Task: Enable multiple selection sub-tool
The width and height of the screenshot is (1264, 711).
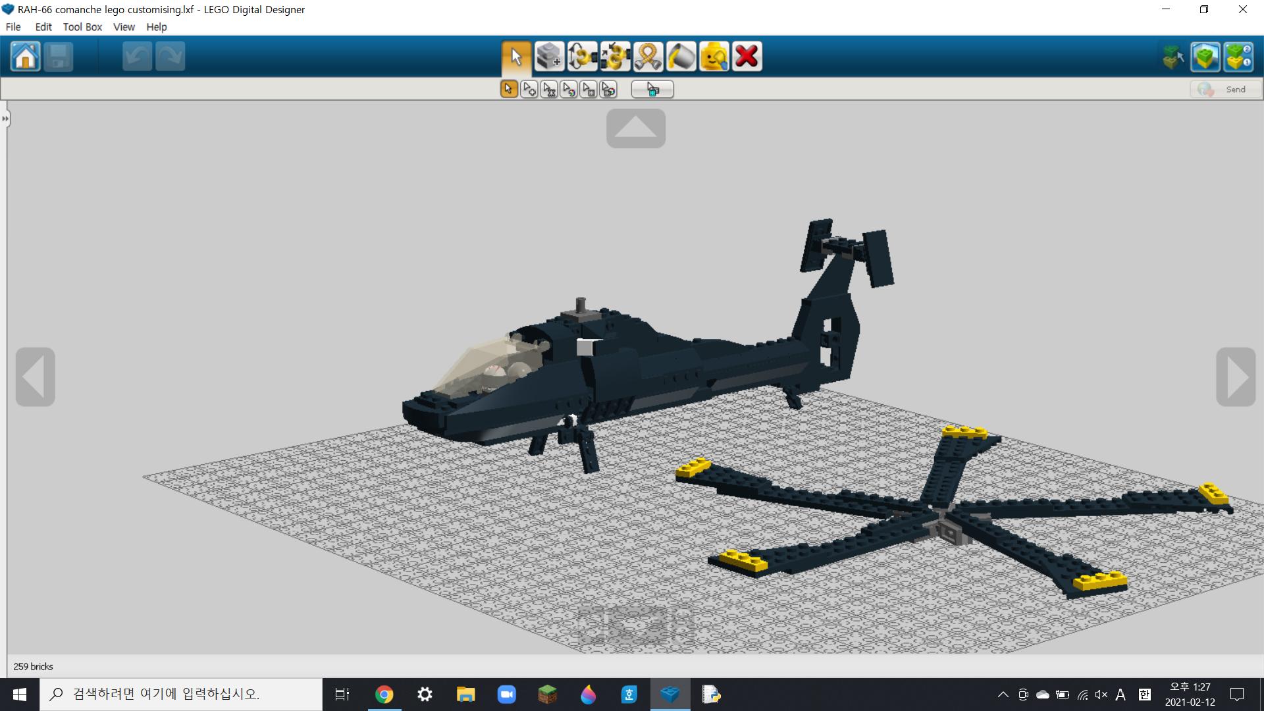Action: [x=529, y=89]
